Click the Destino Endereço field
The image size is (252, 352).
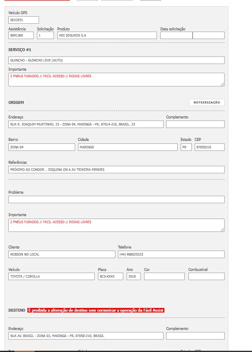(86, 336)
